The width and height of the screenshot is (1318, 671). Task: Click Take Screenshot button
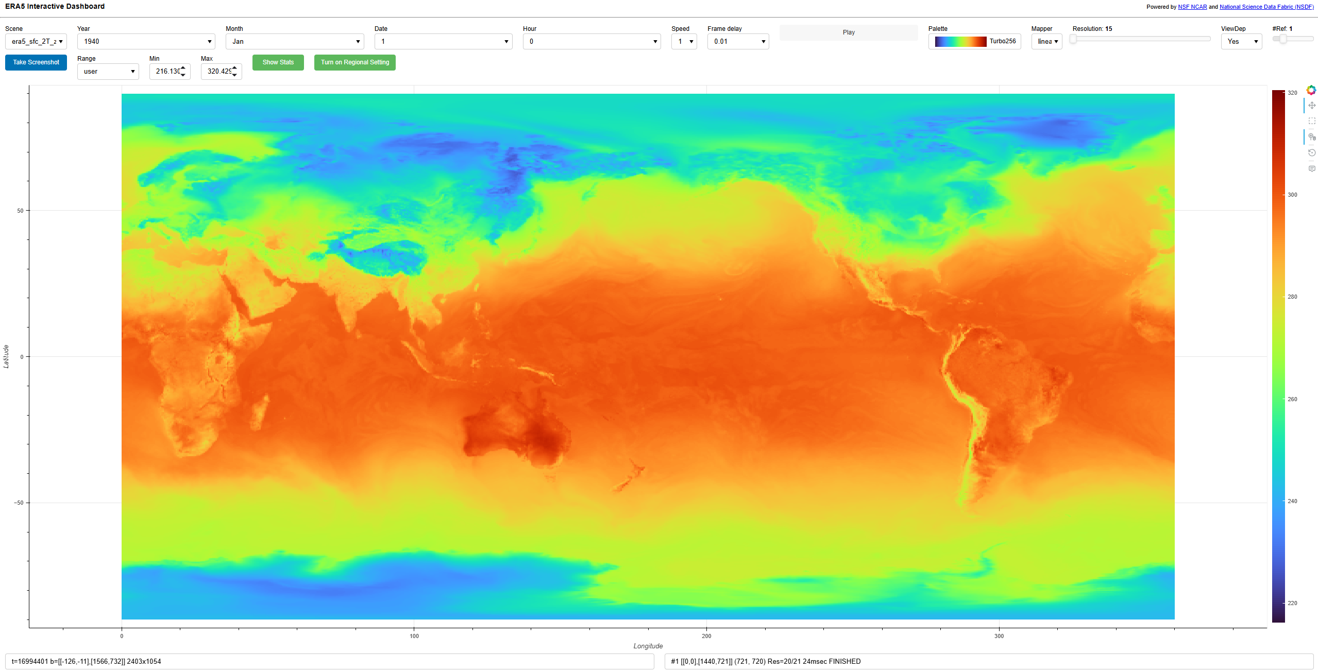36,62
